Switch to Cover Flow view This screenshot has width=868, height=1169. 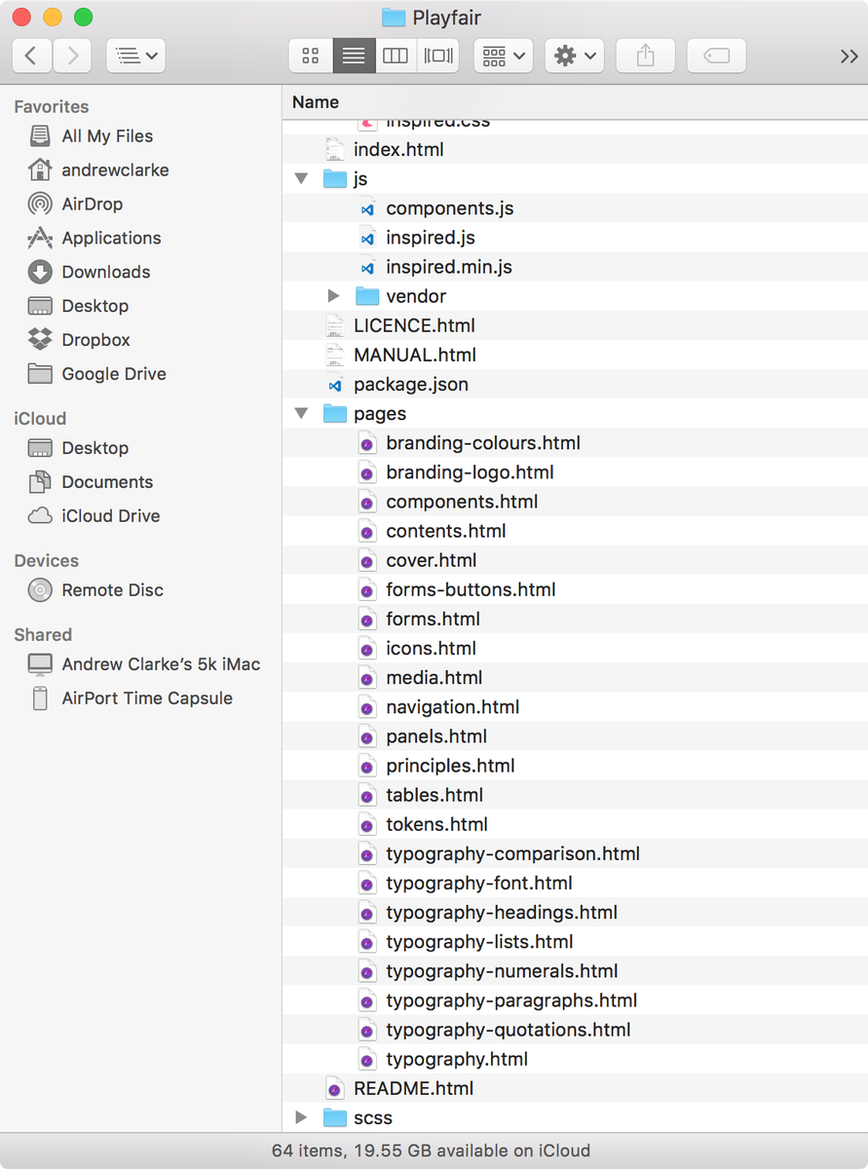(438, 57)
